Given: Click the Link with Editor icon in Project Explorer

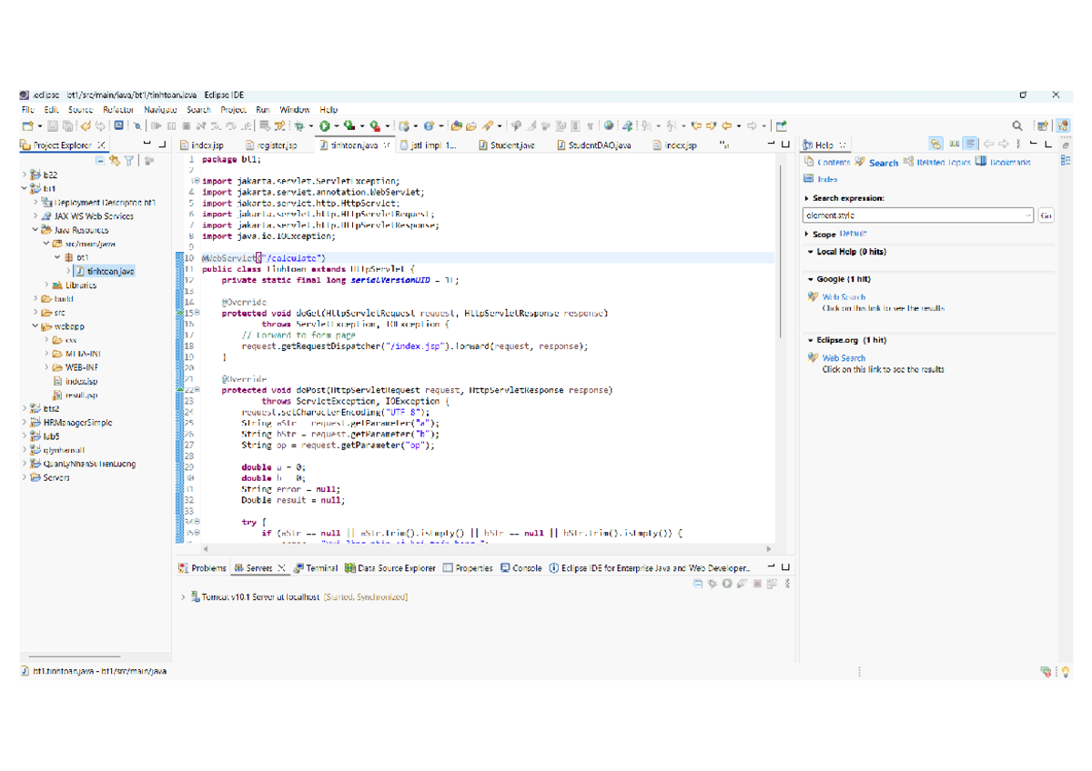Looking at the screenshot, I should (115, 161).
